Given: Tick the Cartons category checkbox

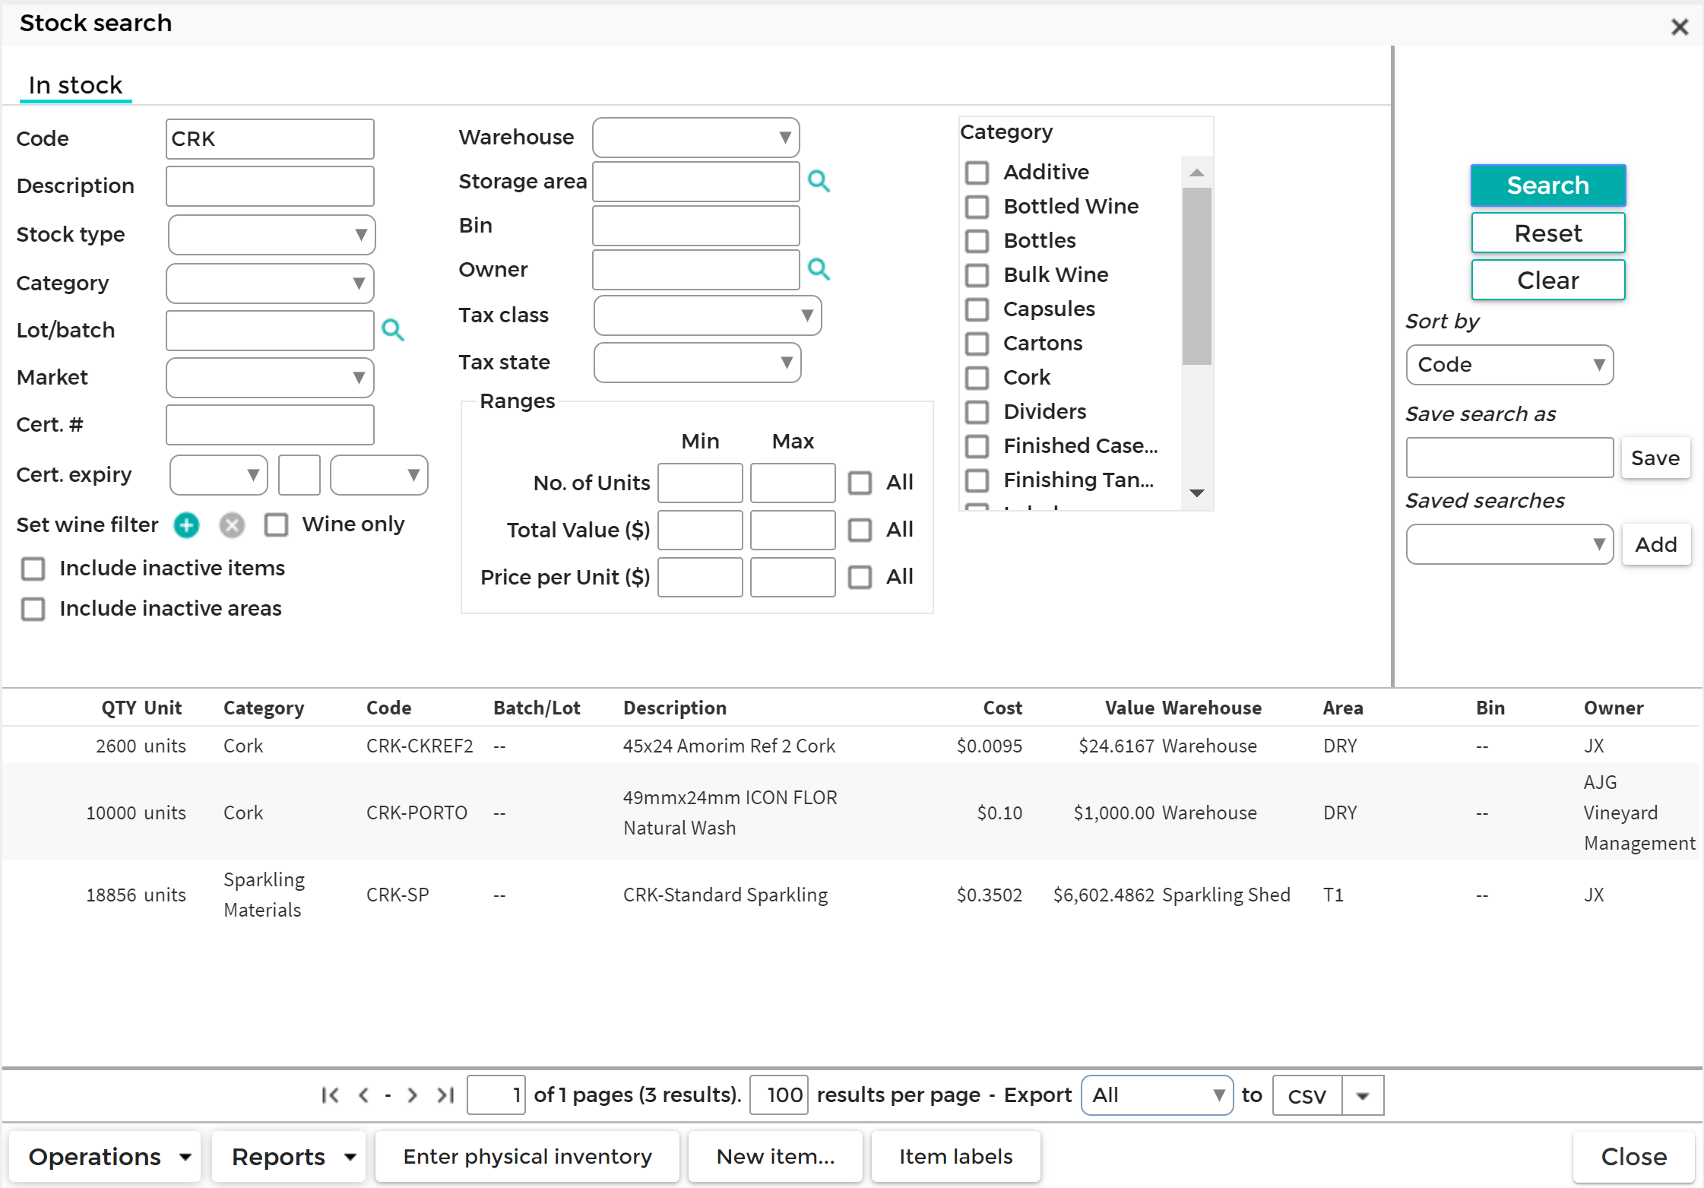Looking at the screenshot, I should 977,344.
